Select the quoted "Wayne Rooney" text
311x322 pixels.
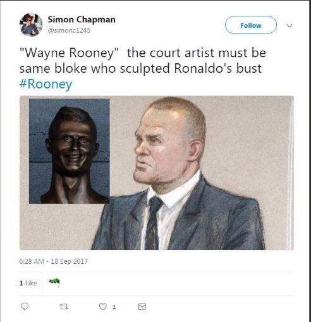(69, 53)
